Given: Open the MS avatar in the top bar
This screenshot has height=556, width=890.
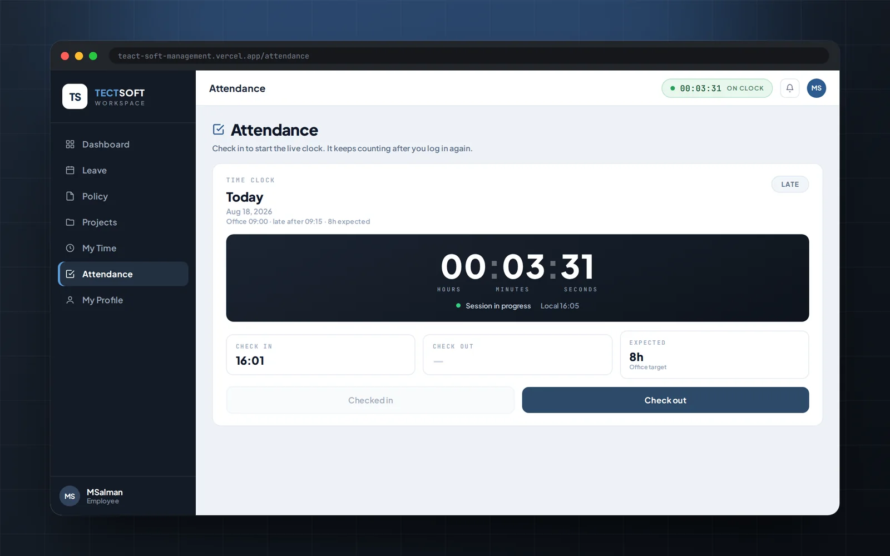Looking at the screenshot, I should pyautogui.click(x=816, y=88).
